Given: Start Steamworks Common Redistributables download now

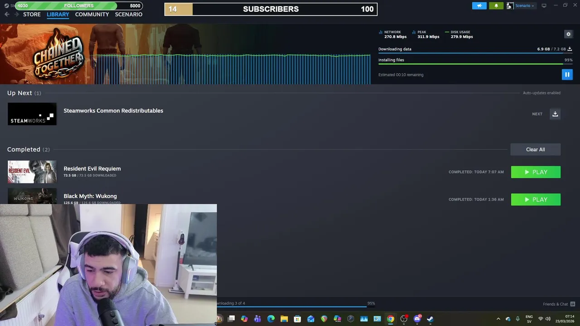Looking at the screenshot, I should (555, 114).
